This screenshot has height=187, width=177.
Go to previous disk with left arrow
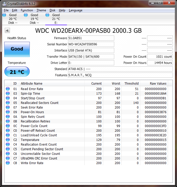point(7,30)
